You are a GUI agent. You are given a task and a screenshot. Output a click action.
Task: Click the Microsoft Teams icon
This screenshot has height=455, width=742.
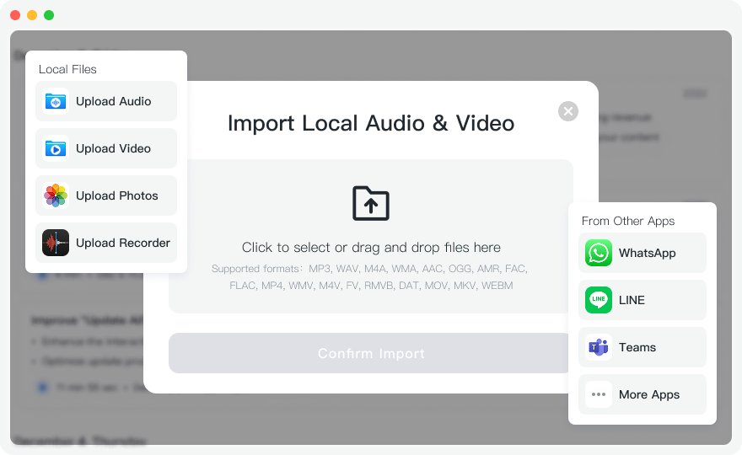(x=599, y=347)
